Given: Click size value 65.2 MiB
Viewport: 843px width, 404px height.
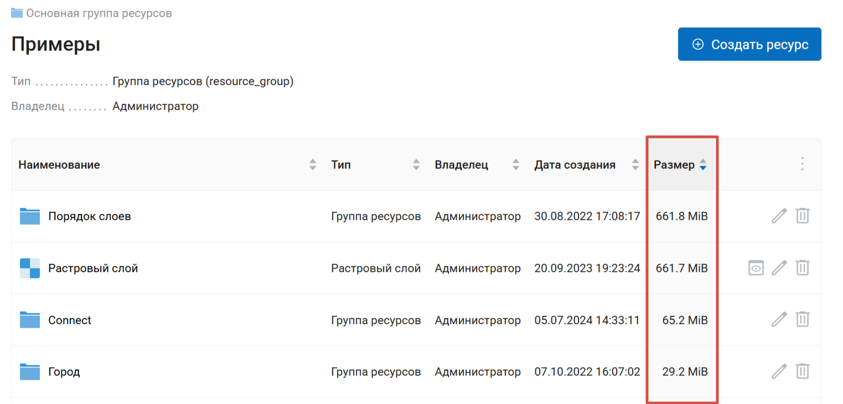Looking at the screenshot, I should click(x=685, y=320).
